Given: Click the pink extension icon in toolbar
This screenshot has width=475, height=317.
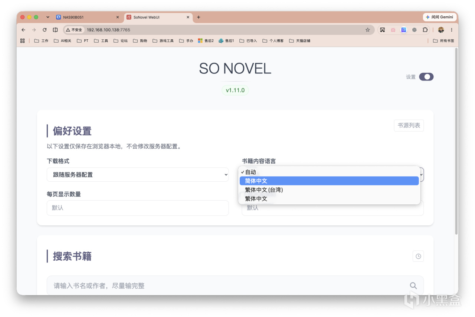Looking at the screenshot, I should click(x=393, y=30).
